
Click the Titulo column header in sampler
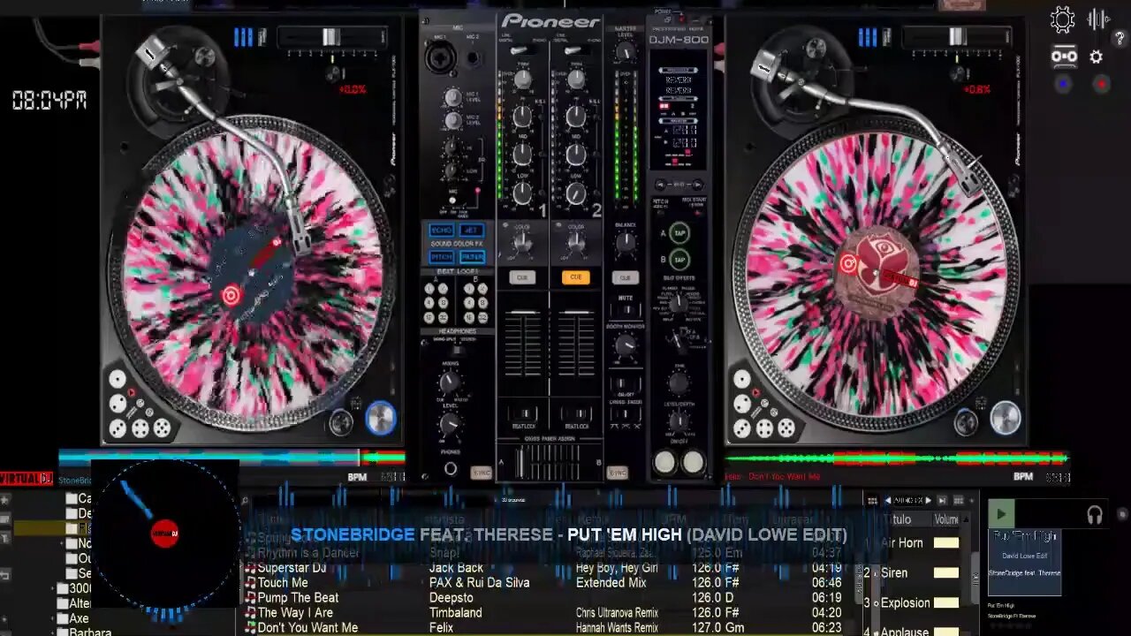(896, 519)
